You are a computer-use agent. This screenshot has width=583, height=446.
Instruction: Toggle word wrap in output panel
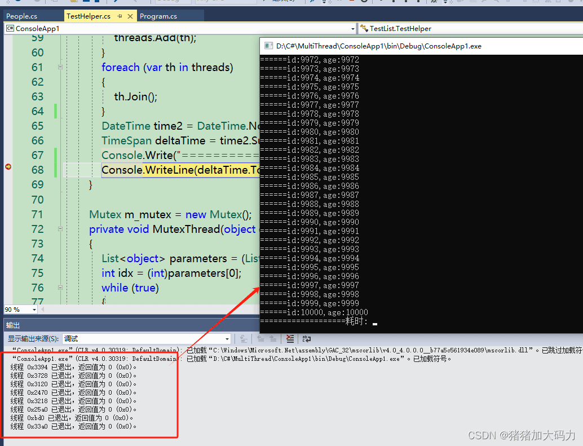(307, 339)
